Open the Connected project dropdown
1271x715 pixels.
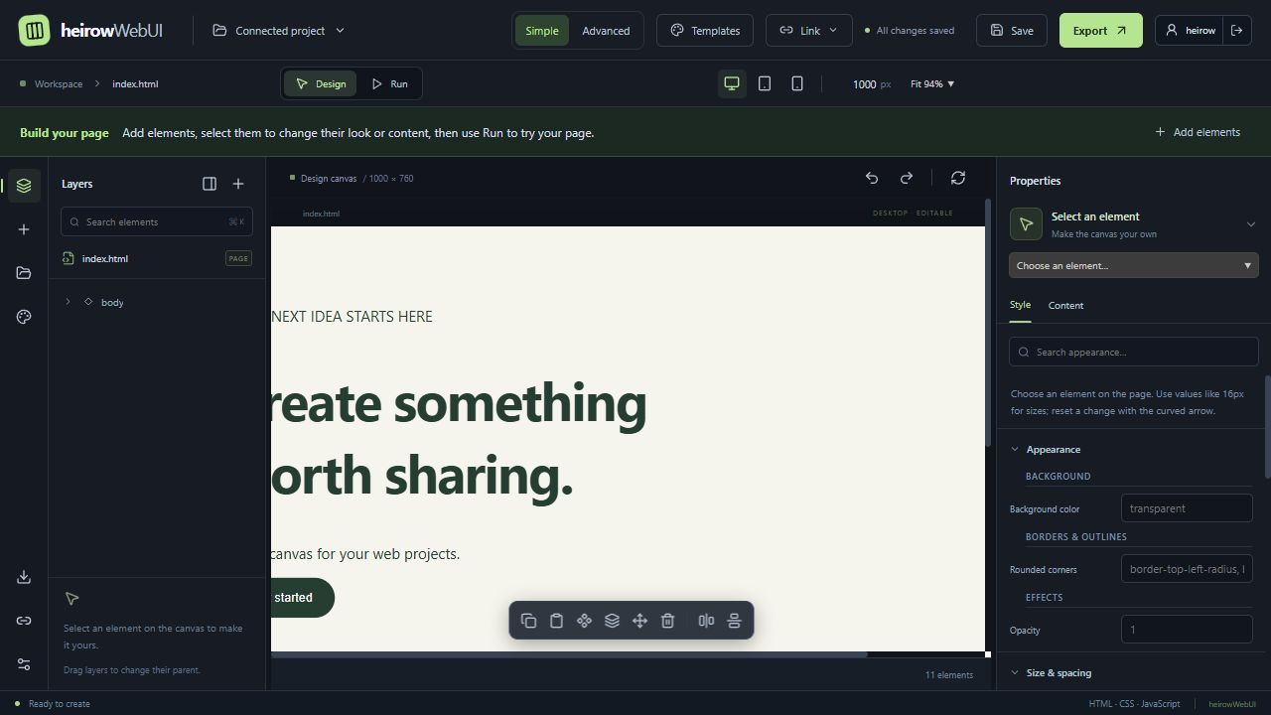click(x=279, y=31)
